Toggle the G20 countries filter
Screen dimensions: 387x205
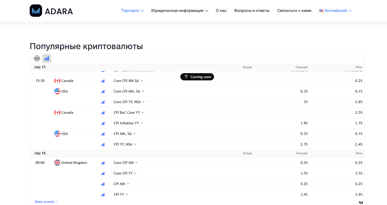click(37, 58)
